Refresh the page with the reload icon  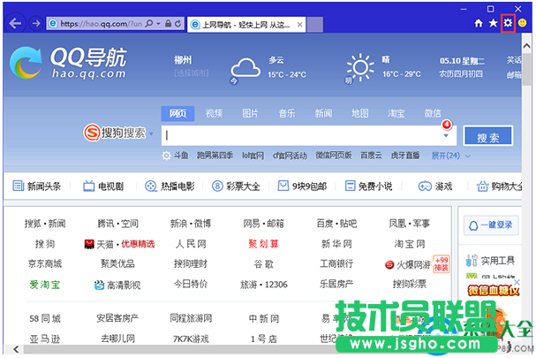pos(178,23)
